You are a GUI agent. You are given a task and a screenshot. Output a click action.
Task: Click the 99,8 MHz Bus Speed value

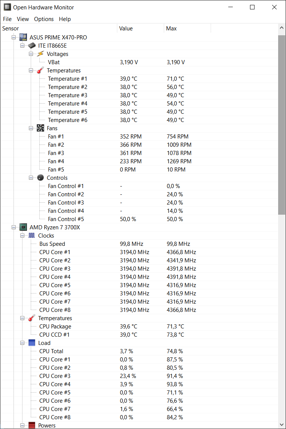click(132, 244)
